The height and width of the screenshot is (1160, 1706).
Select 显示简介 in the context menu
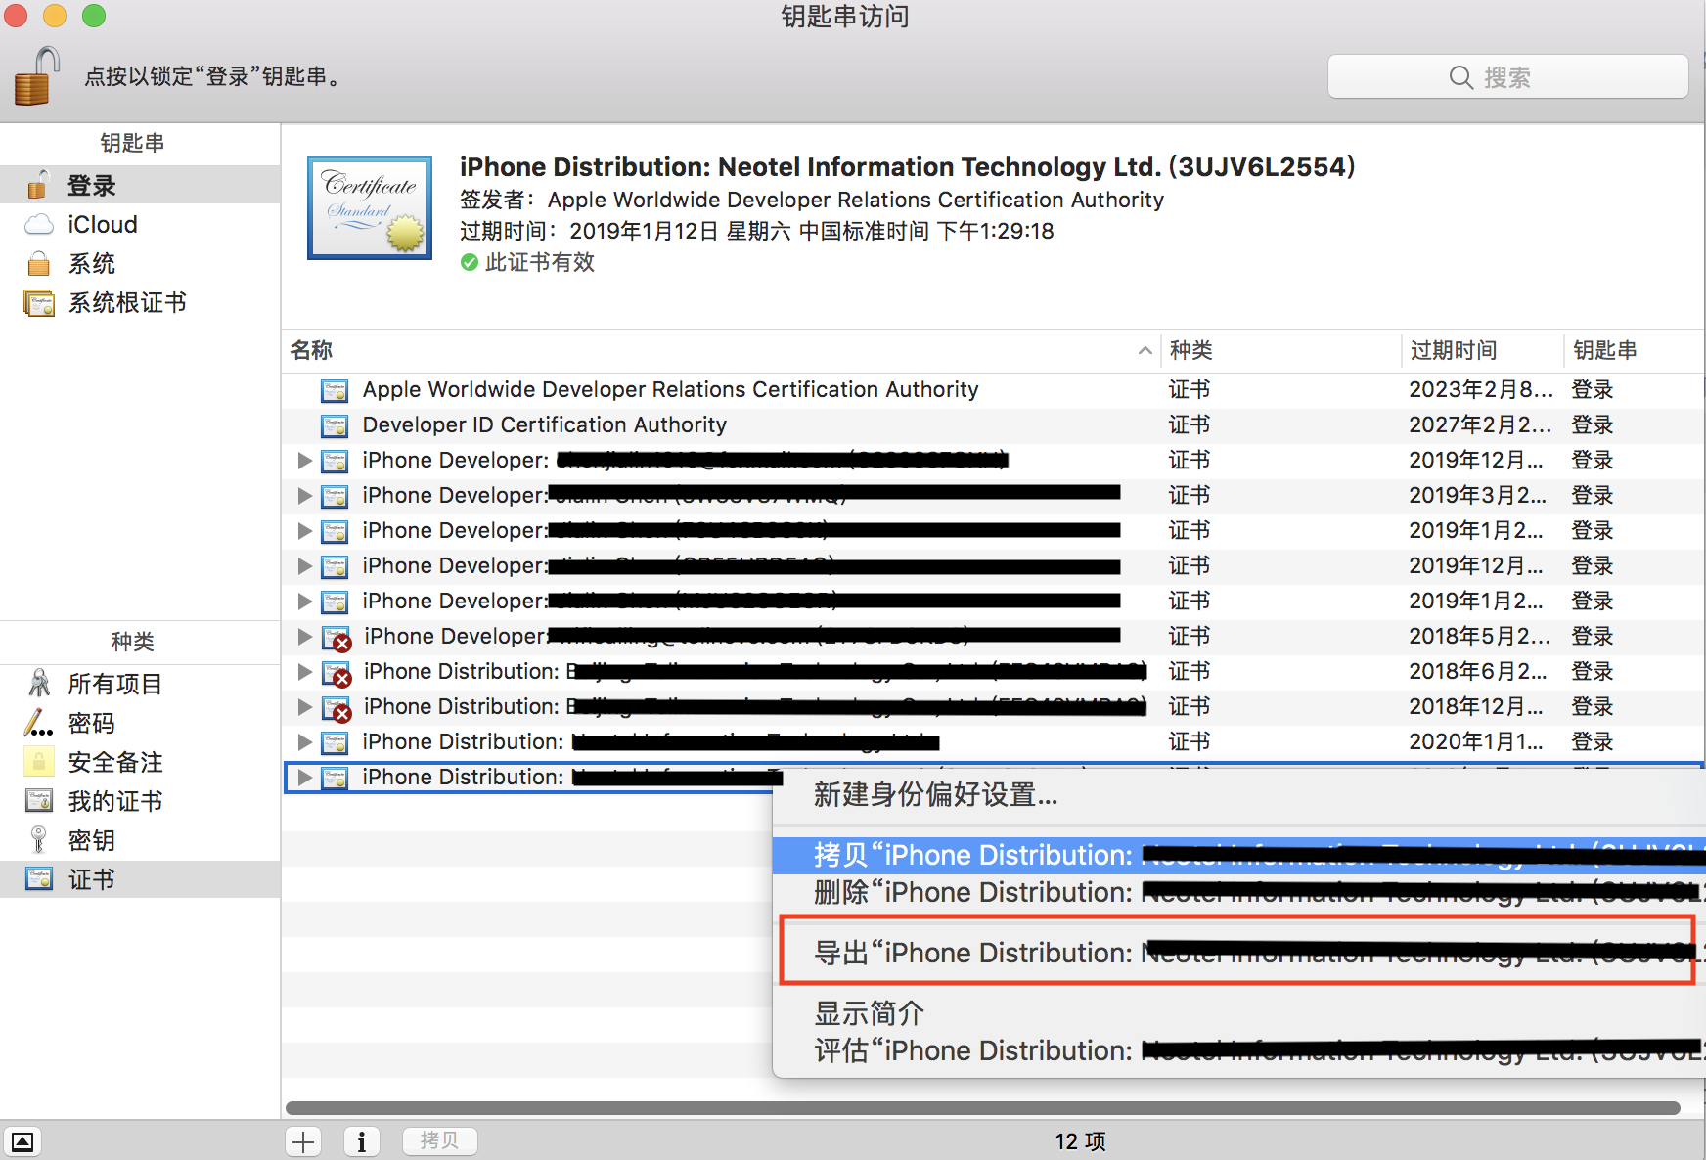coord(866,1013)
